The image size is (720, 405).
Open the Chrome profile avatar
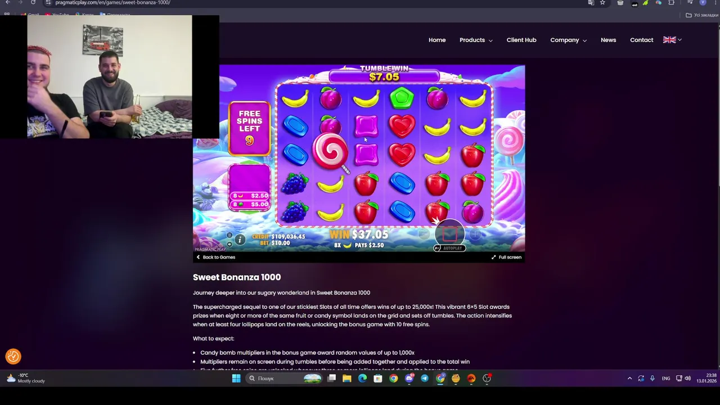tap(703, 3)
